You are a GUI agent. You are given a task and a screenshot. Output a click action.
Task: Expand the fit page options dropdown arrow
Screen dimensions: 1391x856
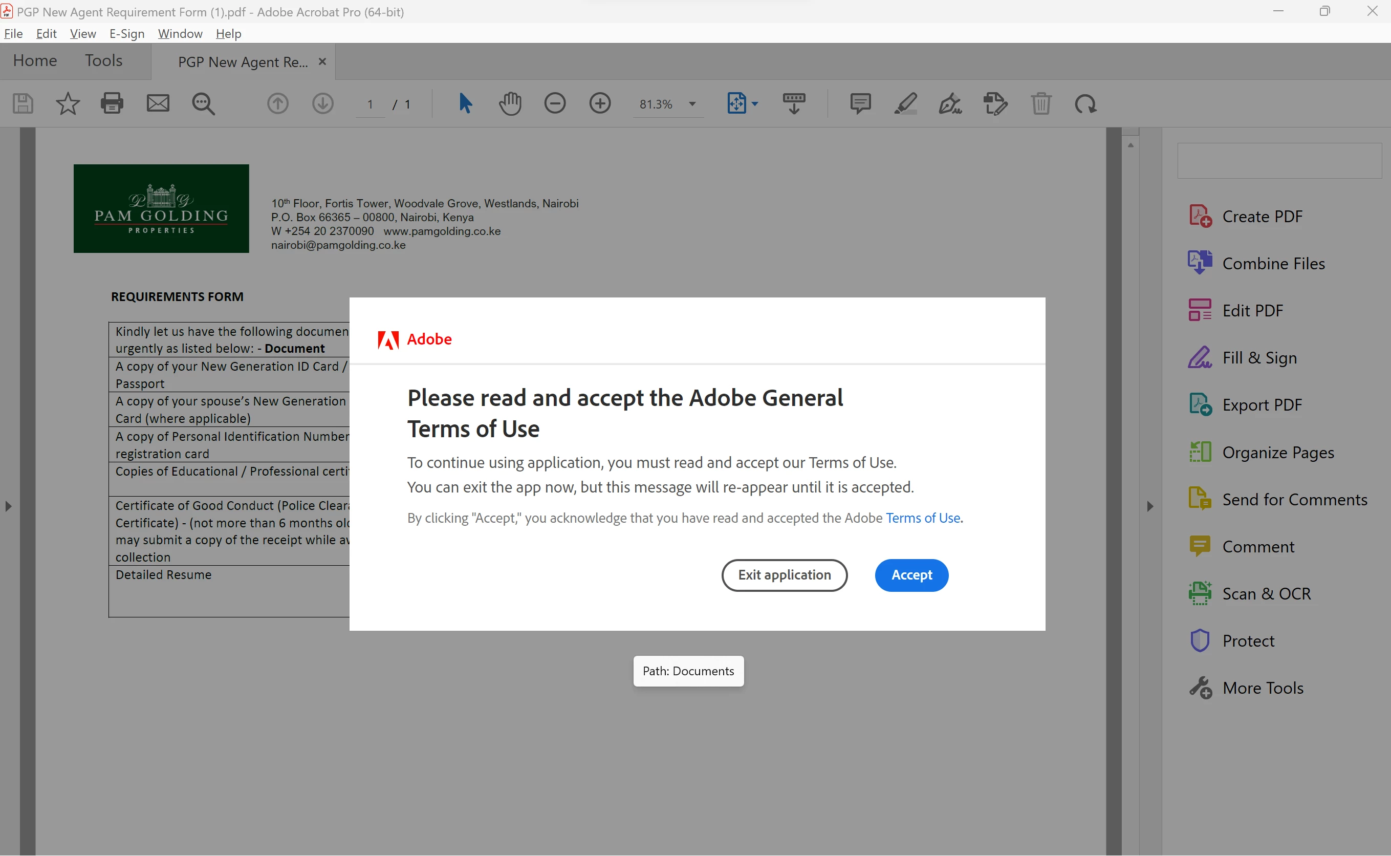coord(755,104)
